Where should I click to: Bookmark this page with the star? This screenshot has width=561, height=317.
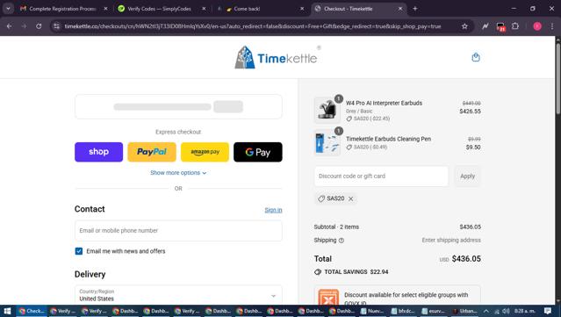tap(464, 26)
